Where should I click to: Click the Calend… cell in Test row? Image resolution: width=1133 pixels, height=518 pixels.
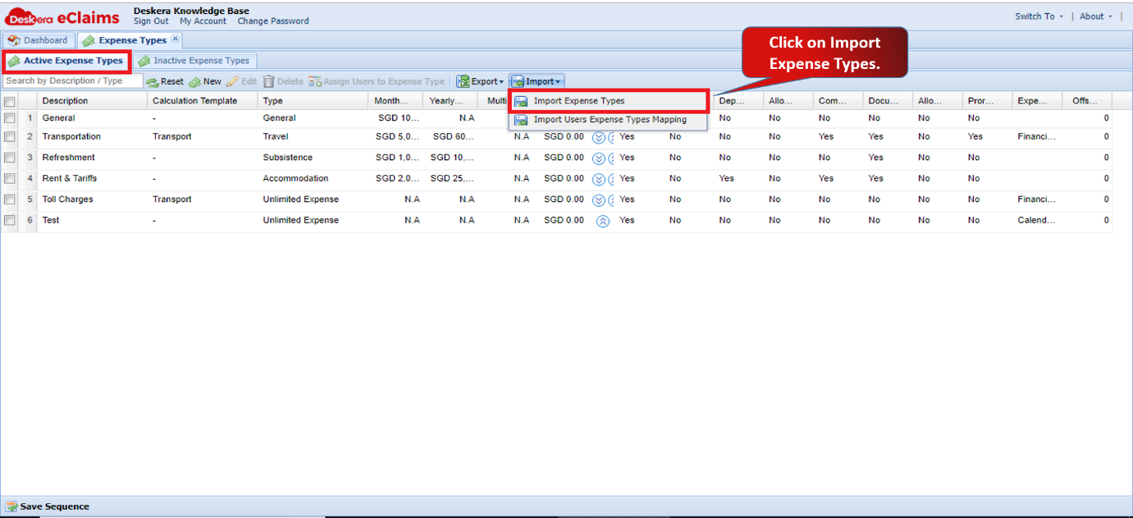click(x=1037, y=220)
